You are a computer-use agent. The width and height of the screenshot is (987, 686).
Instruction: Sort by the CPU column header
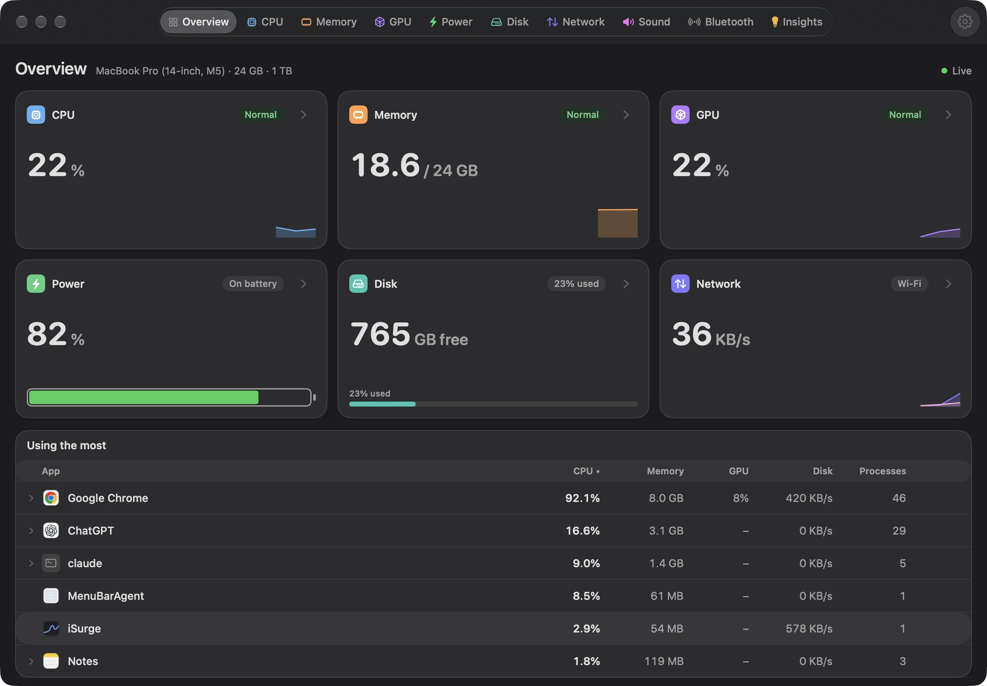[586, 471]
